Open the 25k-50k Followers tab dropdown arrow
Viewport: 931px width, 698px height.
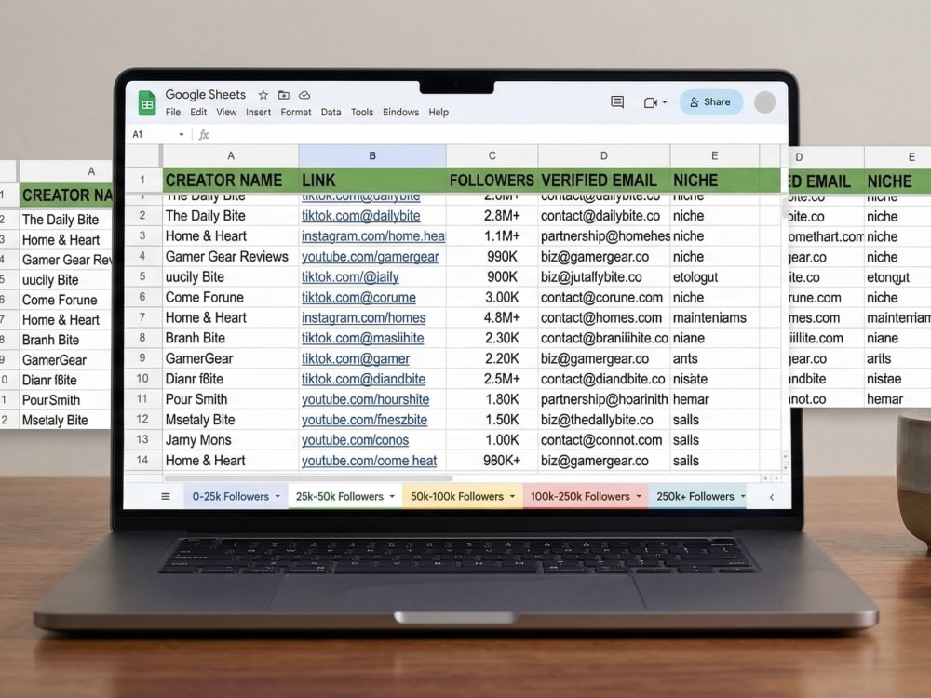pos(392,497)
